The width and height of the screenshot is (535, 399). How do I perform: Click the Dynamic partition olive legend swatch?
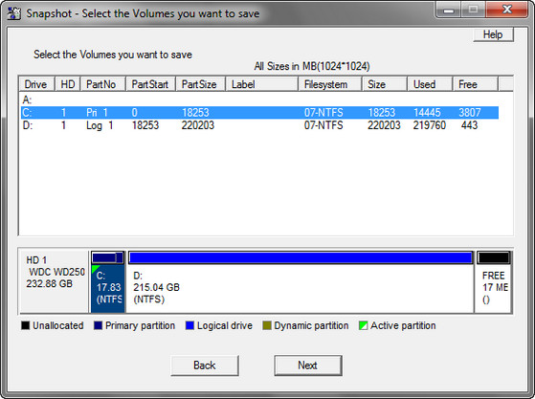click(x=267, y=325)
